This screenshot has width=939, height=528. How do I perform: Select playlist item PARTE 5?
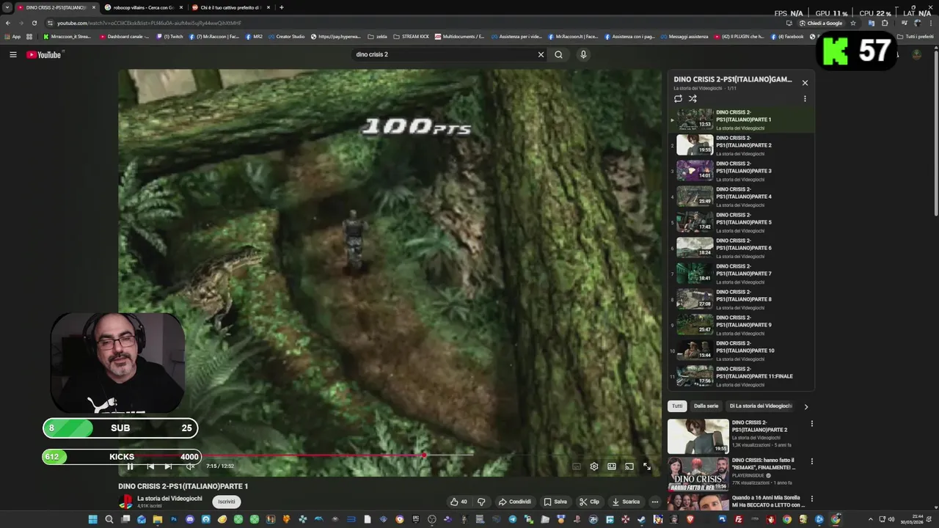pos(741,222)
